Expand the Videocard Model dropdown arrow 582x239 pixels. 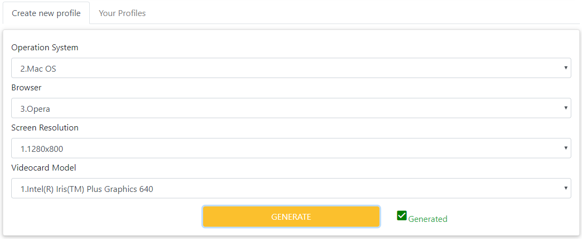565,188
